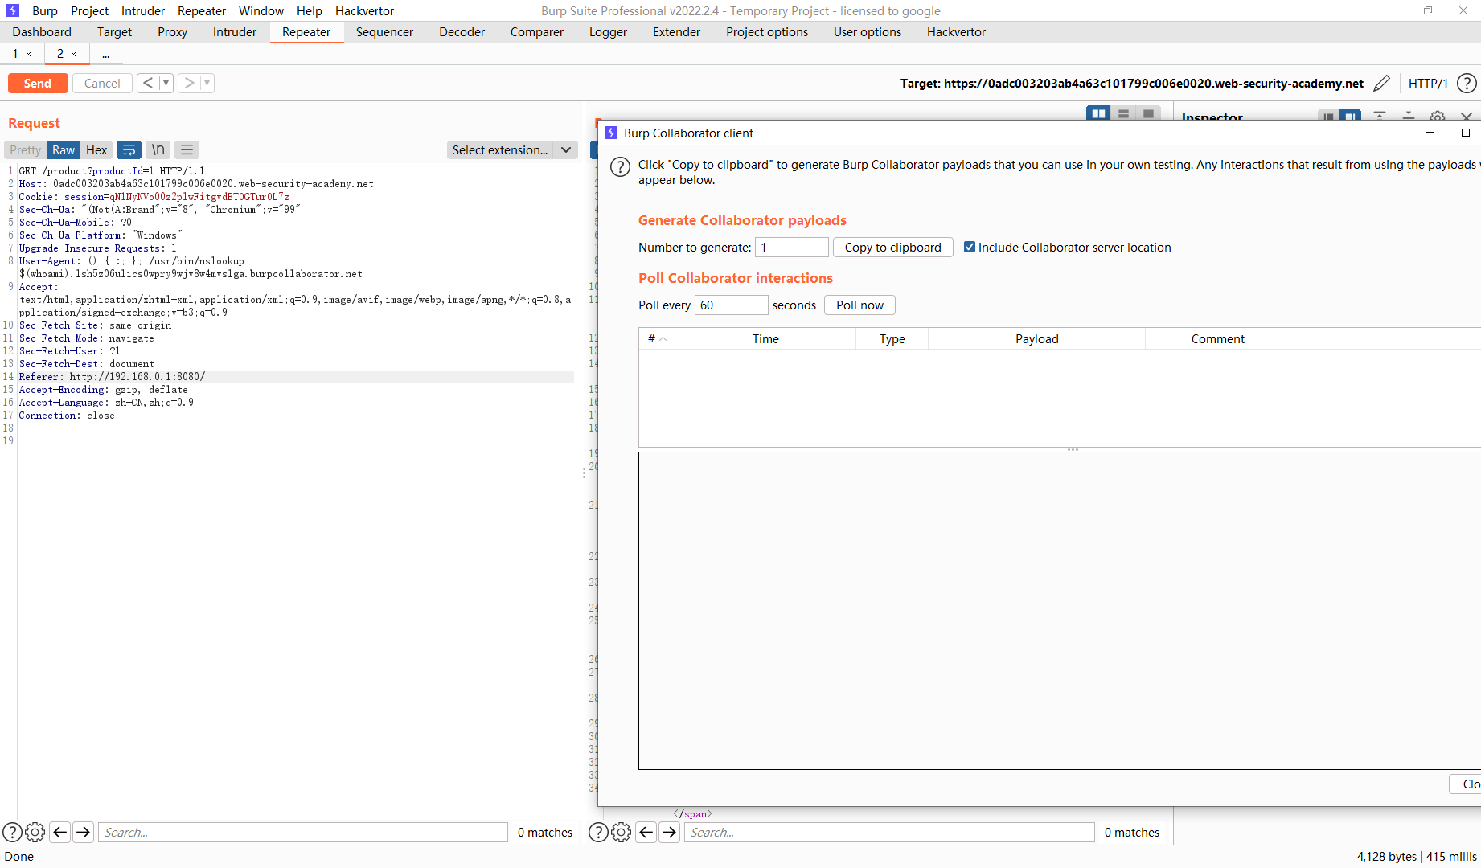Click Copy to clipboard button
The image size is (1481, 868).
coord(892,247)
